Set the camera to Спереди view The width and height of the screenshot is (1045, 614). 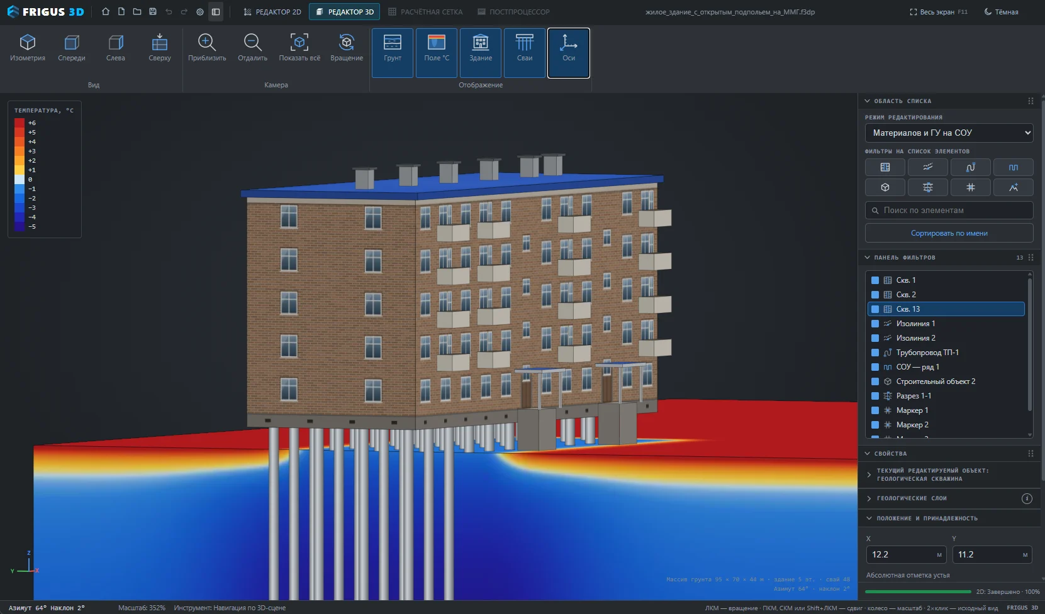[x=72, y=48]
